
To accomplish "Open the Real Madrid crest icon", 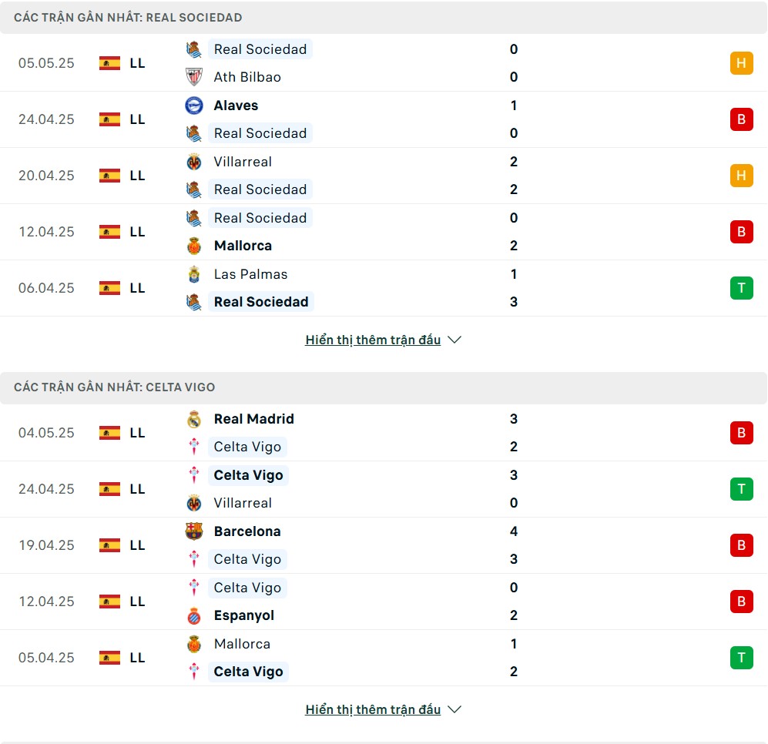I will (x=194, y=419).
